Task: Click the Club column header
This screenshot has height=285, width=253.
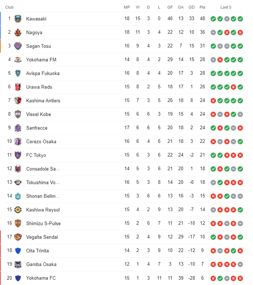Action: 10,7
